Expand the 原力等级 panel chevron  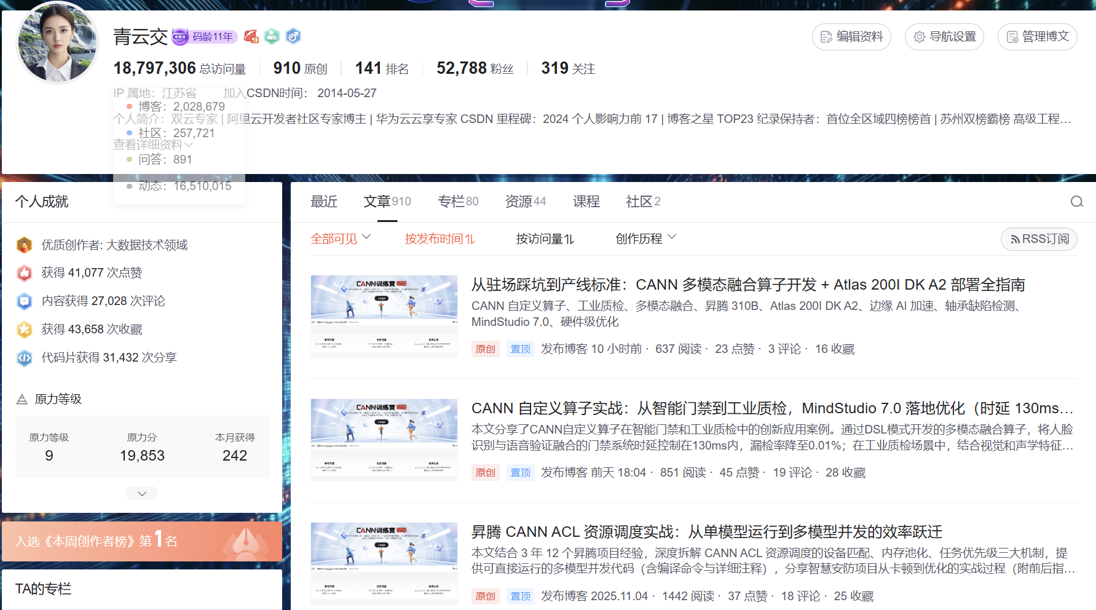(142, 493)
